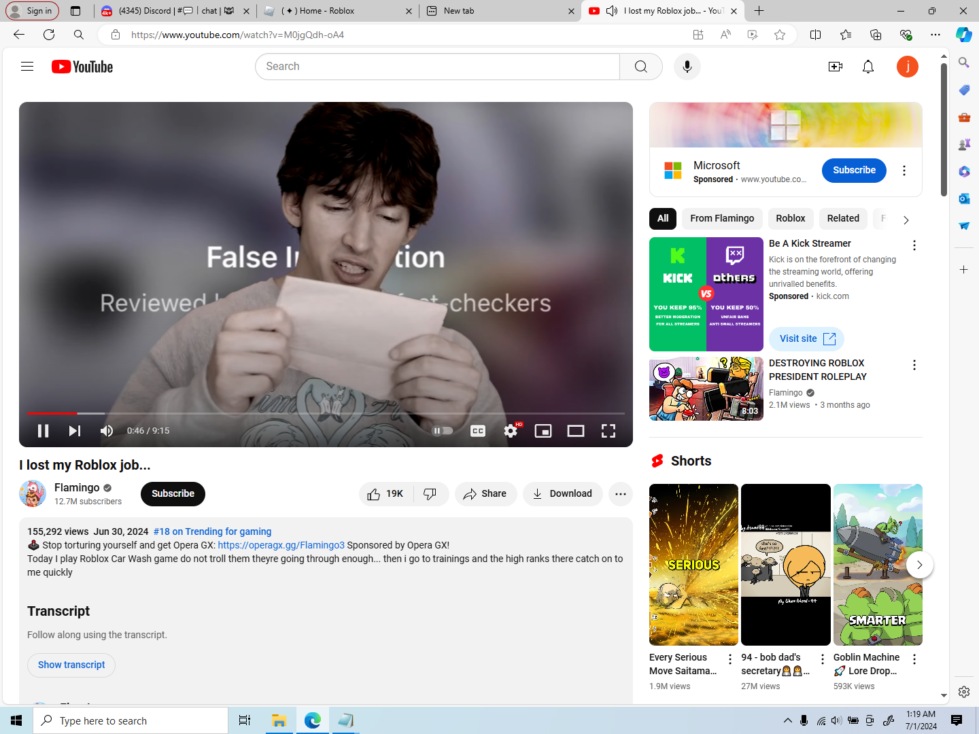
Task: Open options for the Kick Streamer ad
Action: coord(914,245)
